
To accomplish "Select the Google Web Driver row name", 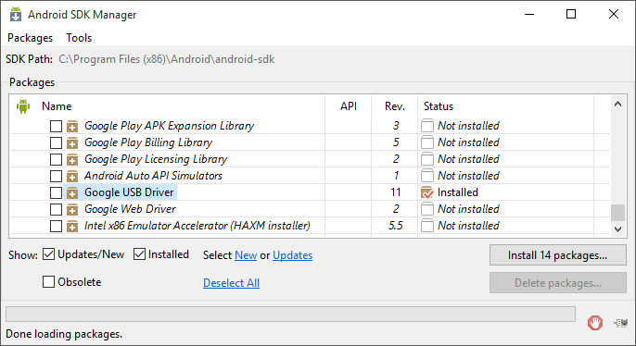I will [130, 209].
